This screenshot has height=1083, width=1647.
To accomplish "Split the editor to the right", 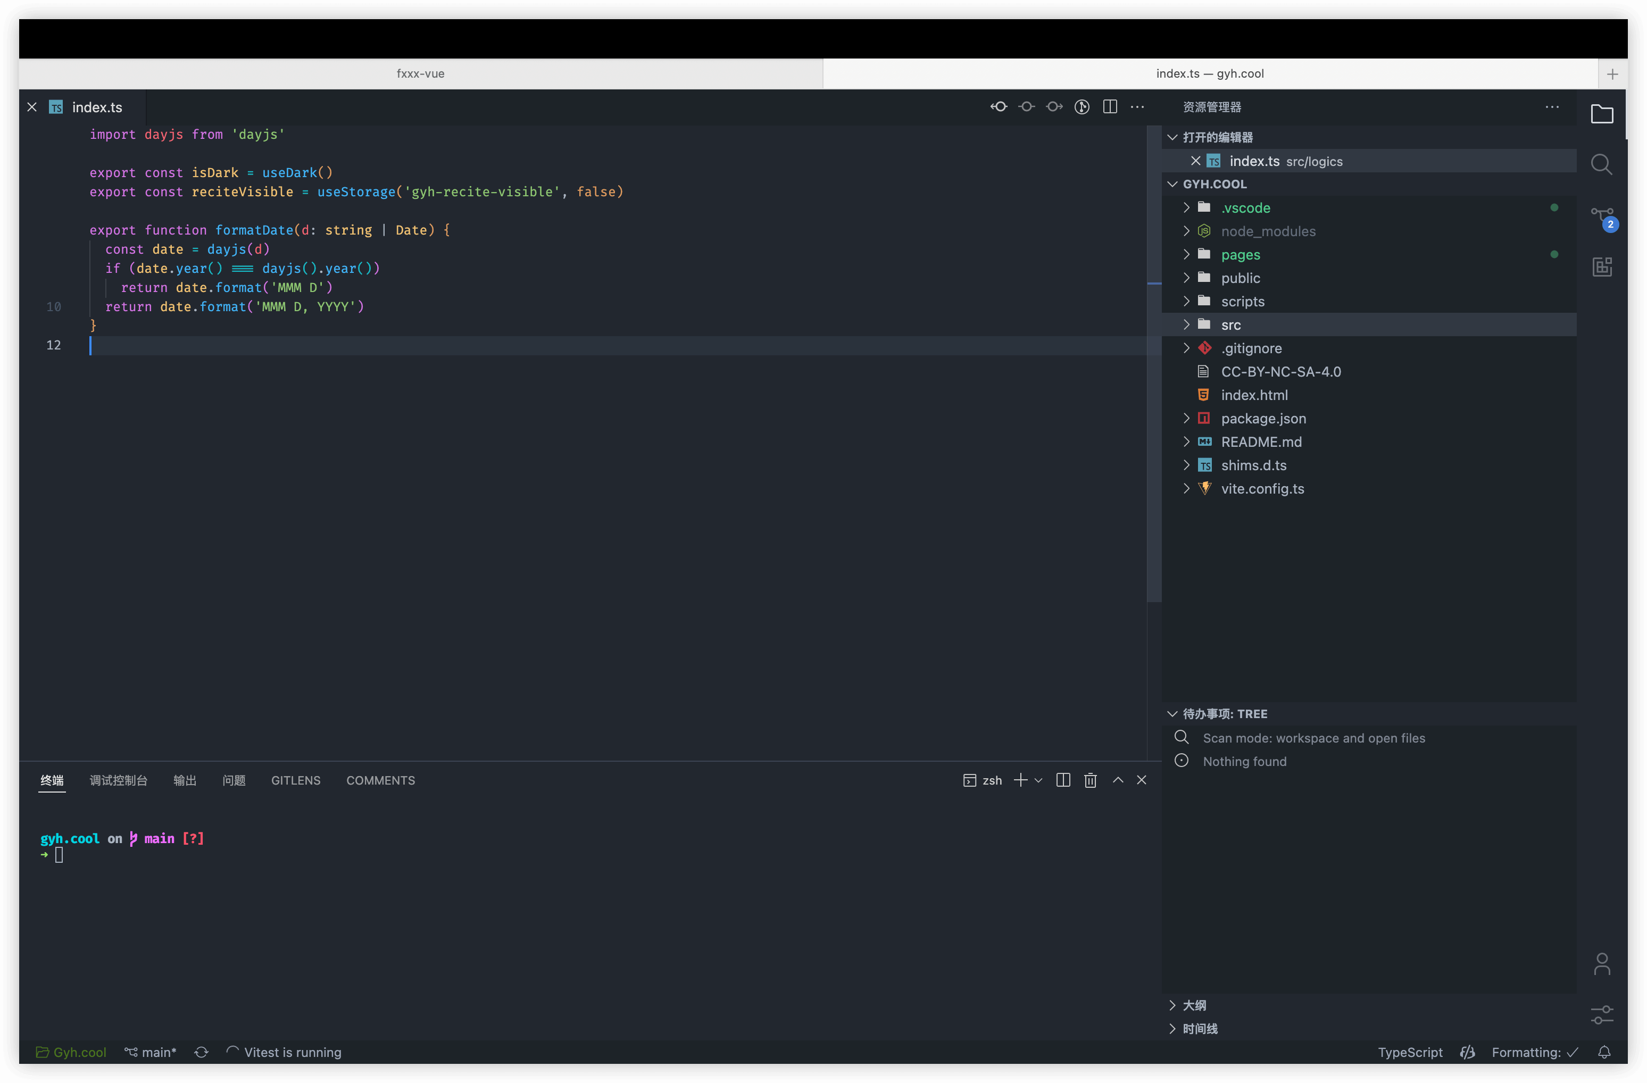I will click(x=1109, y=106).
